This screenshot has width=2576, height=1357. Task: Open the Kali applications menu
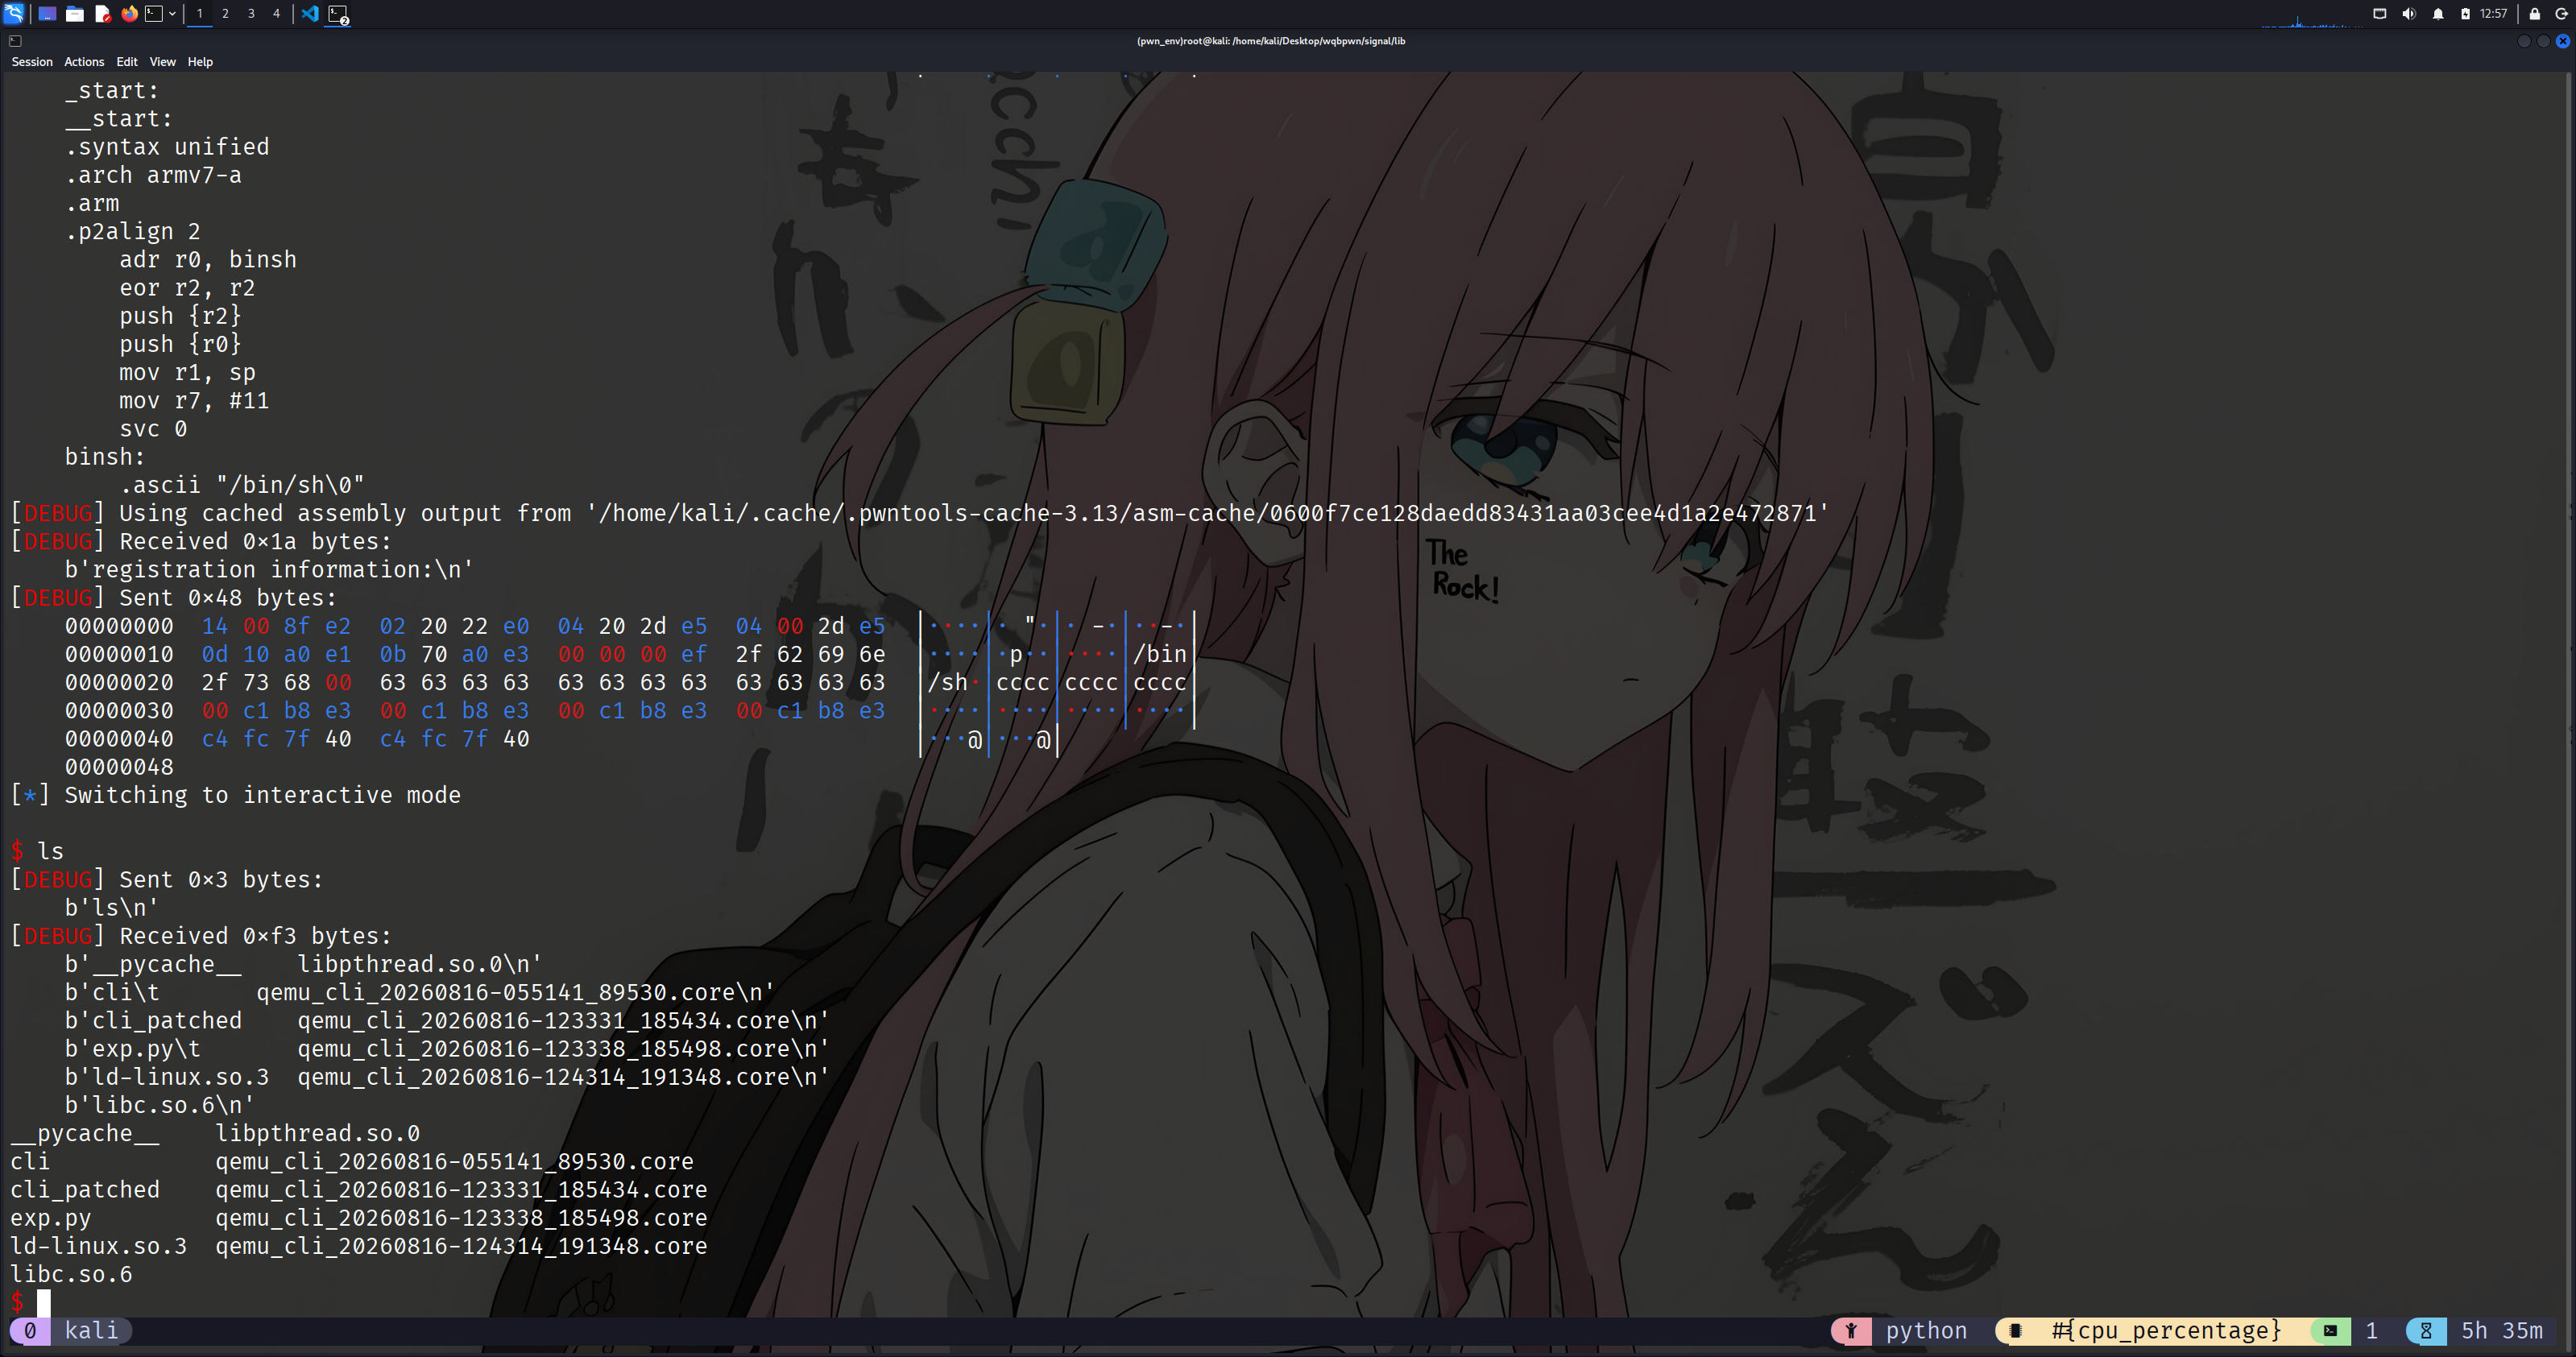pyautogui.click(x=14, y=13)
